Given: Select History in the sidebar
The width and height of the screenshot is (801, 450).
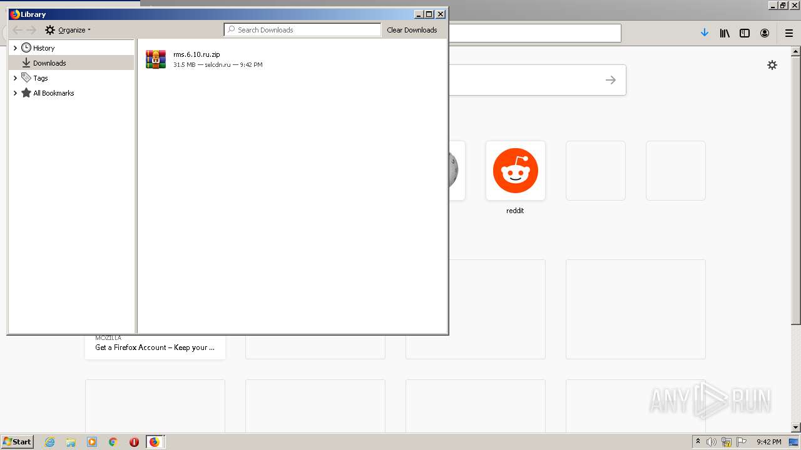Looking at the screenshot, I should coord(43,48).
